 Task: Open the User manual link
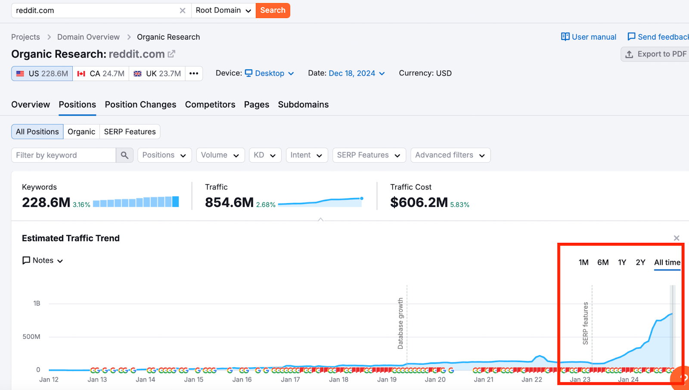pos(589,37)
